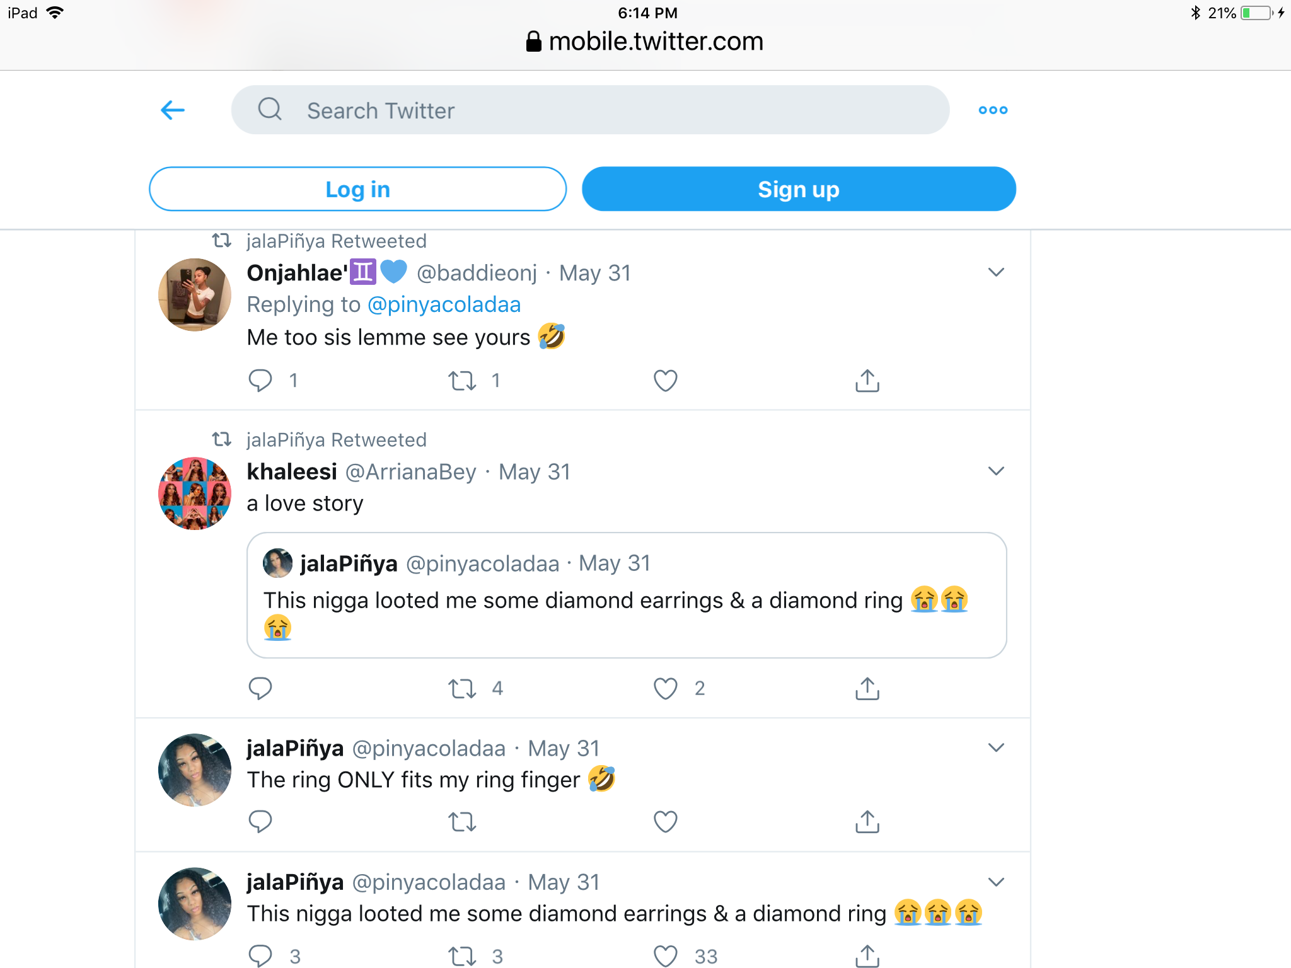Share the 'ring ONLY fits' tweet

pyautogui.click(x=867, y=822)
